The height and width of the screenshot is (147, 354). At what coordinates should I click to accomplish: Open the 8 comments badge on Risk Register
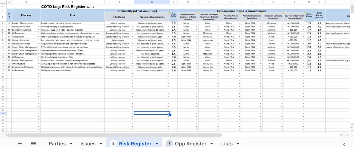tap(113, 144)
